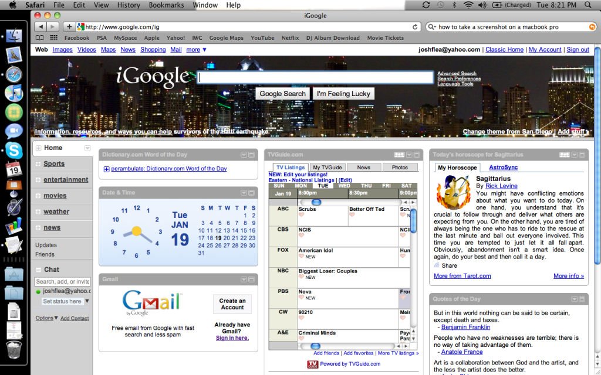Focus the iGoogle search box
The image size is (601, 375).
[x=316, y=78]
